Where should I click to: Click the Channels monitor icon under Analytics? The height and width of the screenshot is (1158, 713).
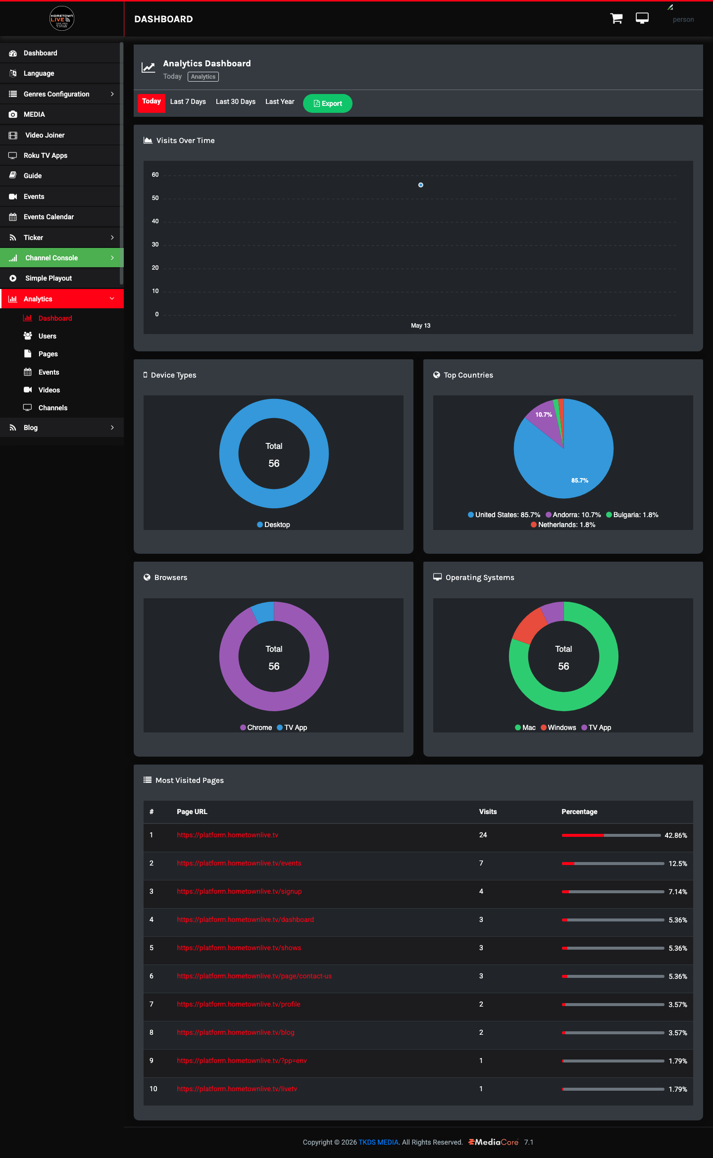28,408
